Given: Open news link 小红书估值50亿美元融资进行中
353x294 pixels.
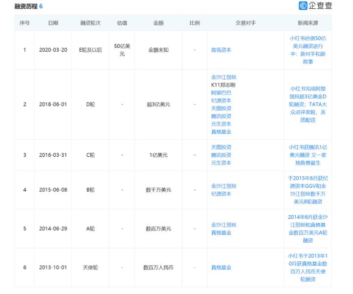Looking at the screenshot, I should (308, 50).
